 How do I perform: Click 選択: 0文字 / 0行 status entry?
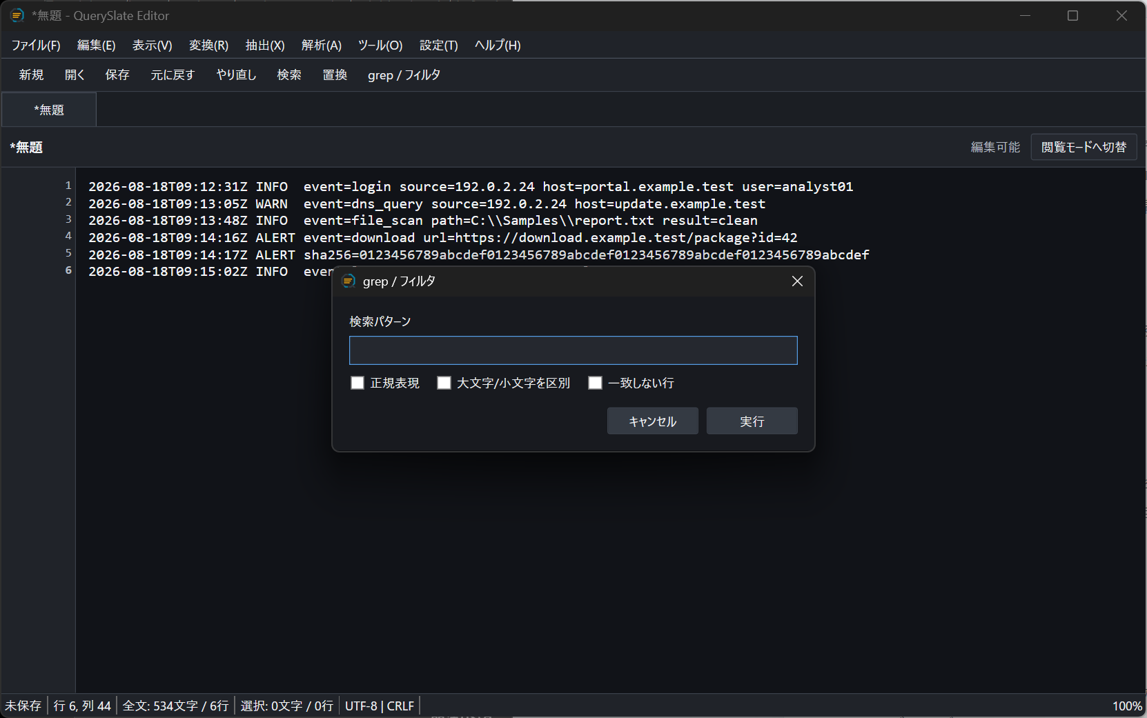pos(287,706)
